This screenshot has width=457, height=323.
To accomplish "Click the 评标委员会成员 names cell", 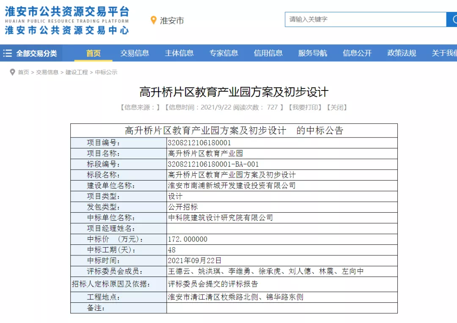I will pos(282,271).
